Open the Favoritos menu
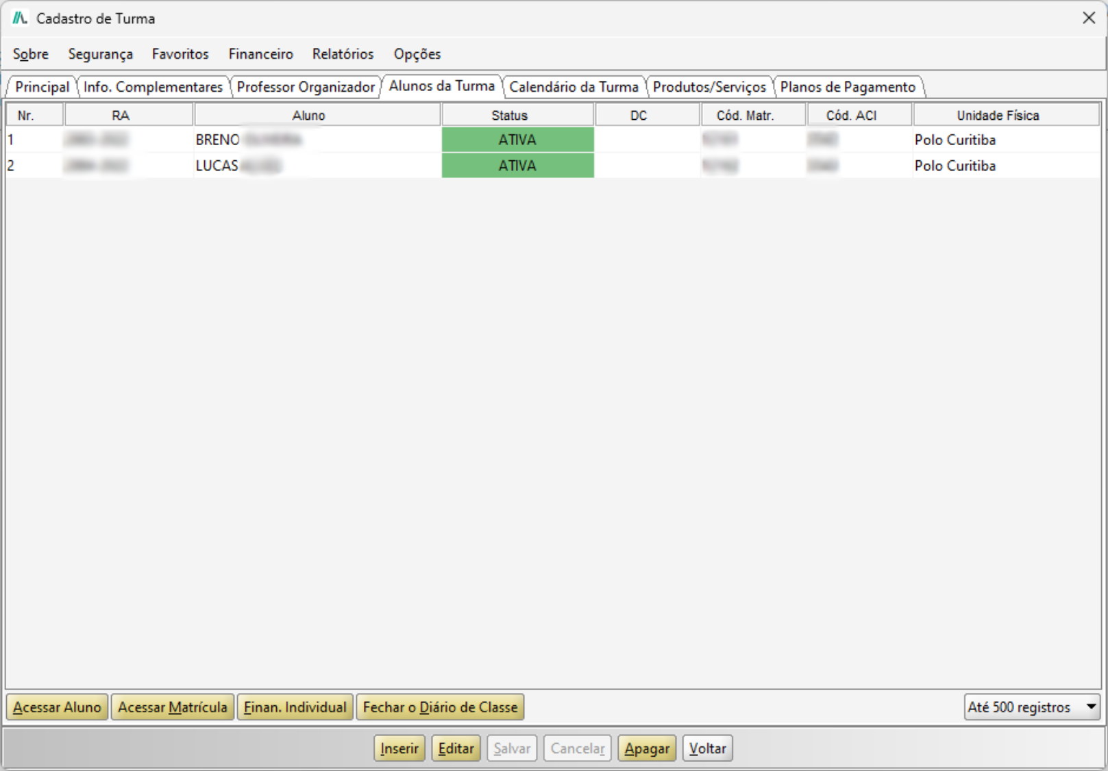This screenshot has width=1108, height=771. click(180, 54)
